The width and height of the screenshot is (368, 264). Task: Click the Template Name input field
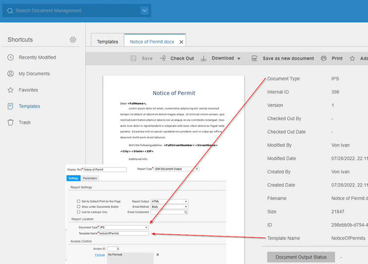123,233
